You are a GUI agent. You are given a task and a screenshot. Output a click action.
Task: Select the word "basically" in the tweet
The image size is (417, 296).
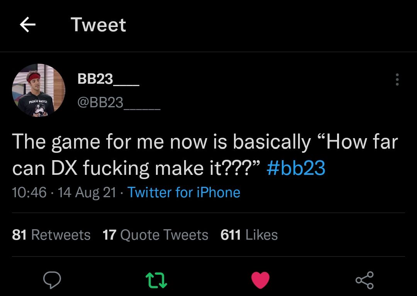tap(271, 142)
